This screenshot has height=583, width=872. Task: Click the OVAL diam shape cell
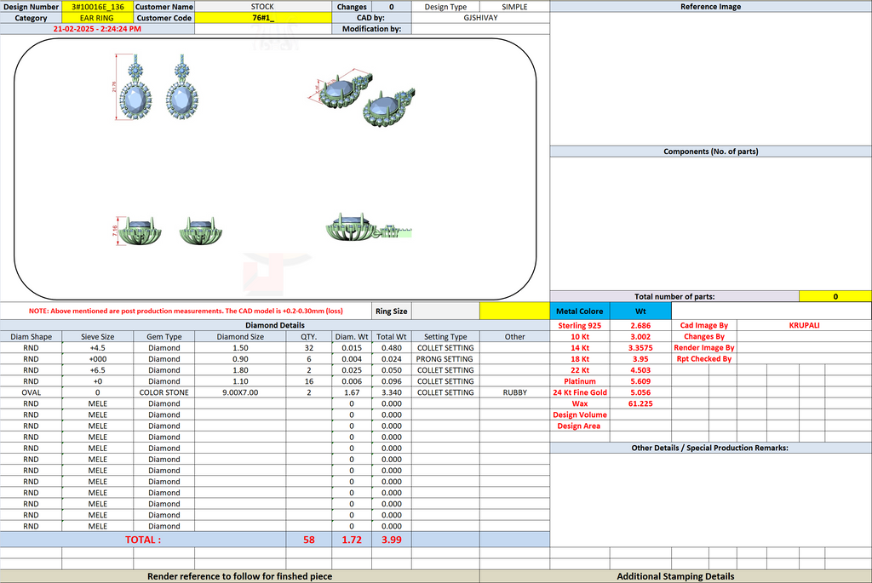[32, 392]
